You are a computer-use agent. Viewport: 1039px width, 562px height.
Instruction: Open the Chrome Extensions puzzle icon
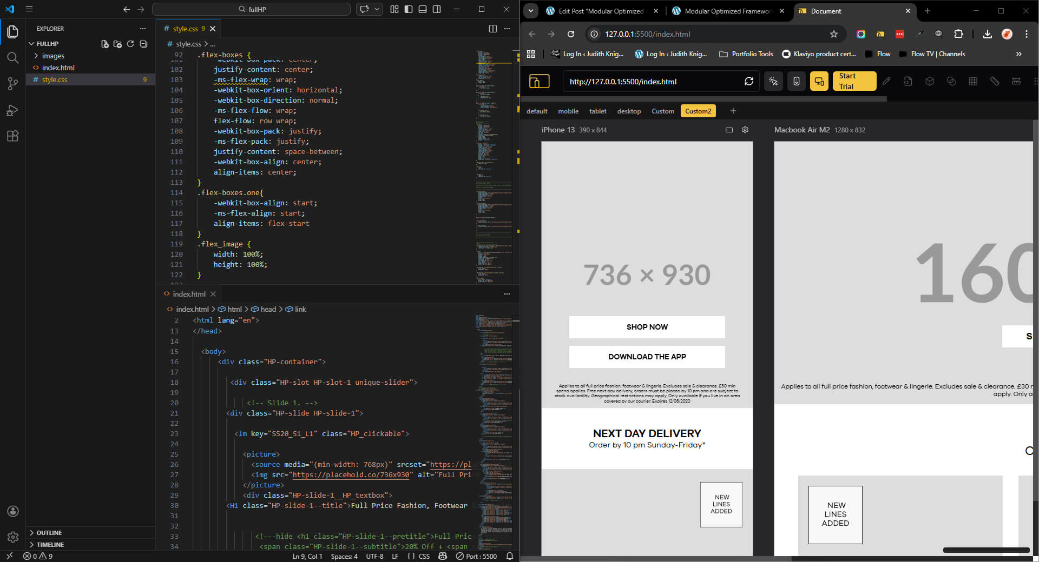958,34
